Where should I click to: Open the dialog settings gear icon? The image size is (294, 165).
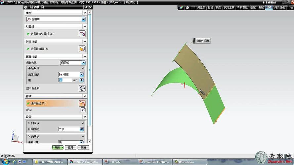point(26,7)
